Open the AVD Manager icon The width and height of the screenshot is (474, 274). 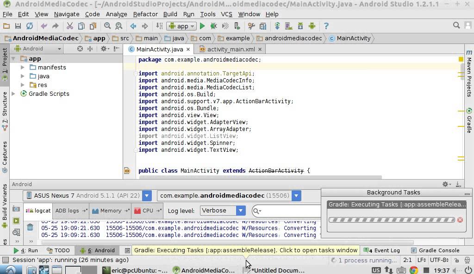tap(289, 26)
